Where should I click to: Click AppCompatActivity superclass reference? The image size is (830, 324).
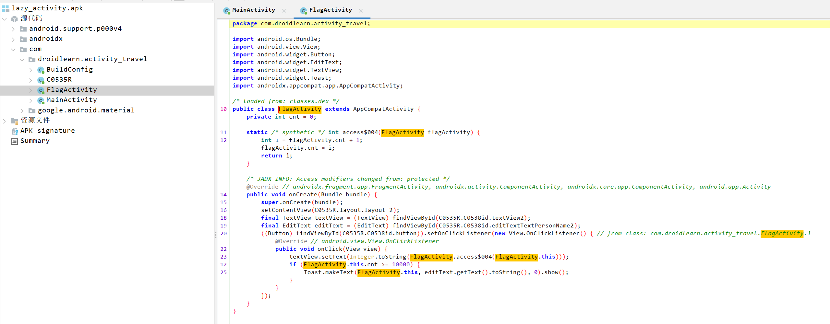pos(383,109)
